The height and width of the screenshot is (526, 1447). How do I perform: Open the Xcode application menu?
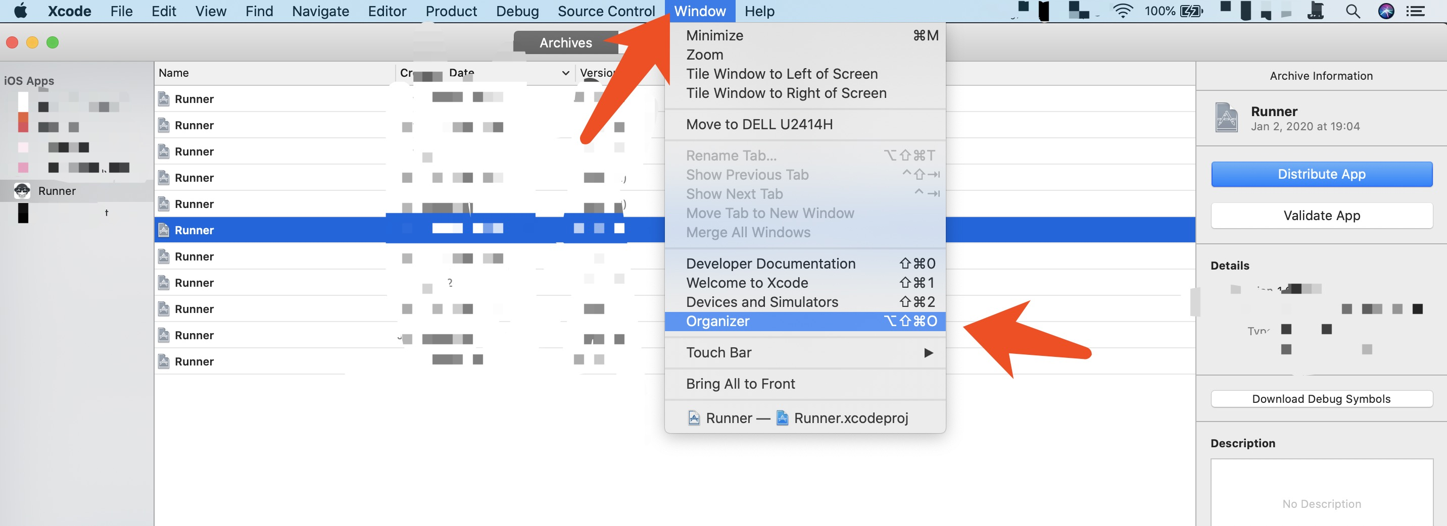[x=69, y=11]
